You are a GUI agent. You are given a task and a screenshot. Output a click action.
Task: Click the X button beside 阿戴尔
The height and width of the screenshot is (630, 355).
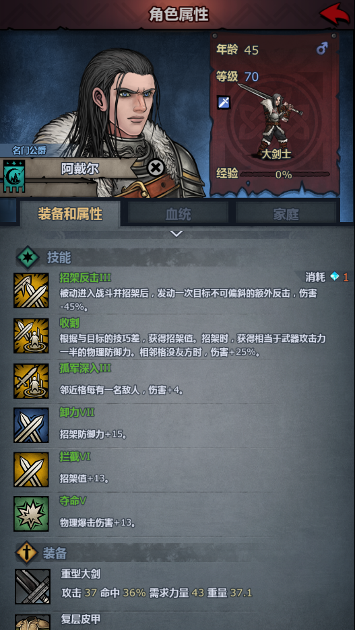pyautogui.click(x=156, y=168)
